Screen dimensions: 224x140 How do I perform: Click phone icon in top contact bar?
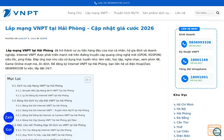point(95,3)
